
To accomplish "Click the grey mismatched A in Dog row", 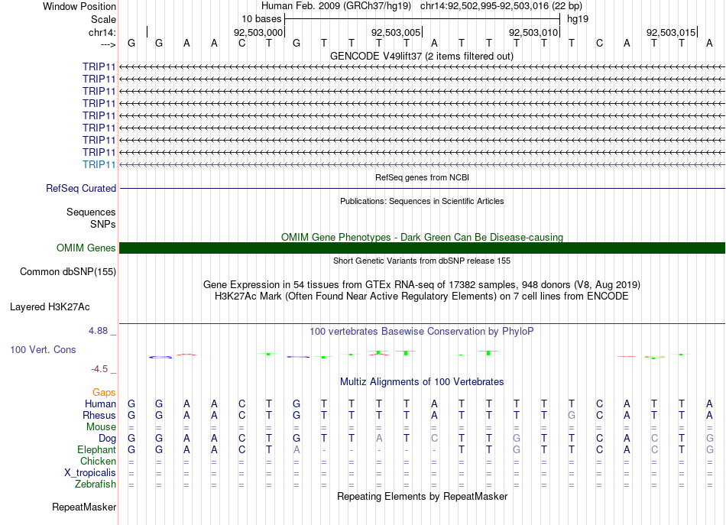I will pos(379,438).
